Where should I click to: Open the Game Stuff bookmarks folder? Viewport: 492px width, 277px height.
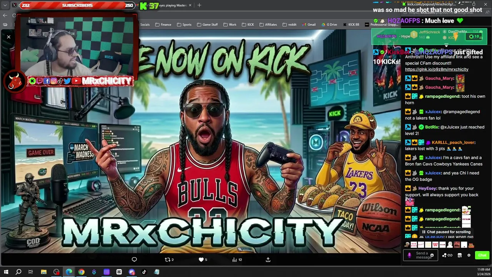click(207, 25)
